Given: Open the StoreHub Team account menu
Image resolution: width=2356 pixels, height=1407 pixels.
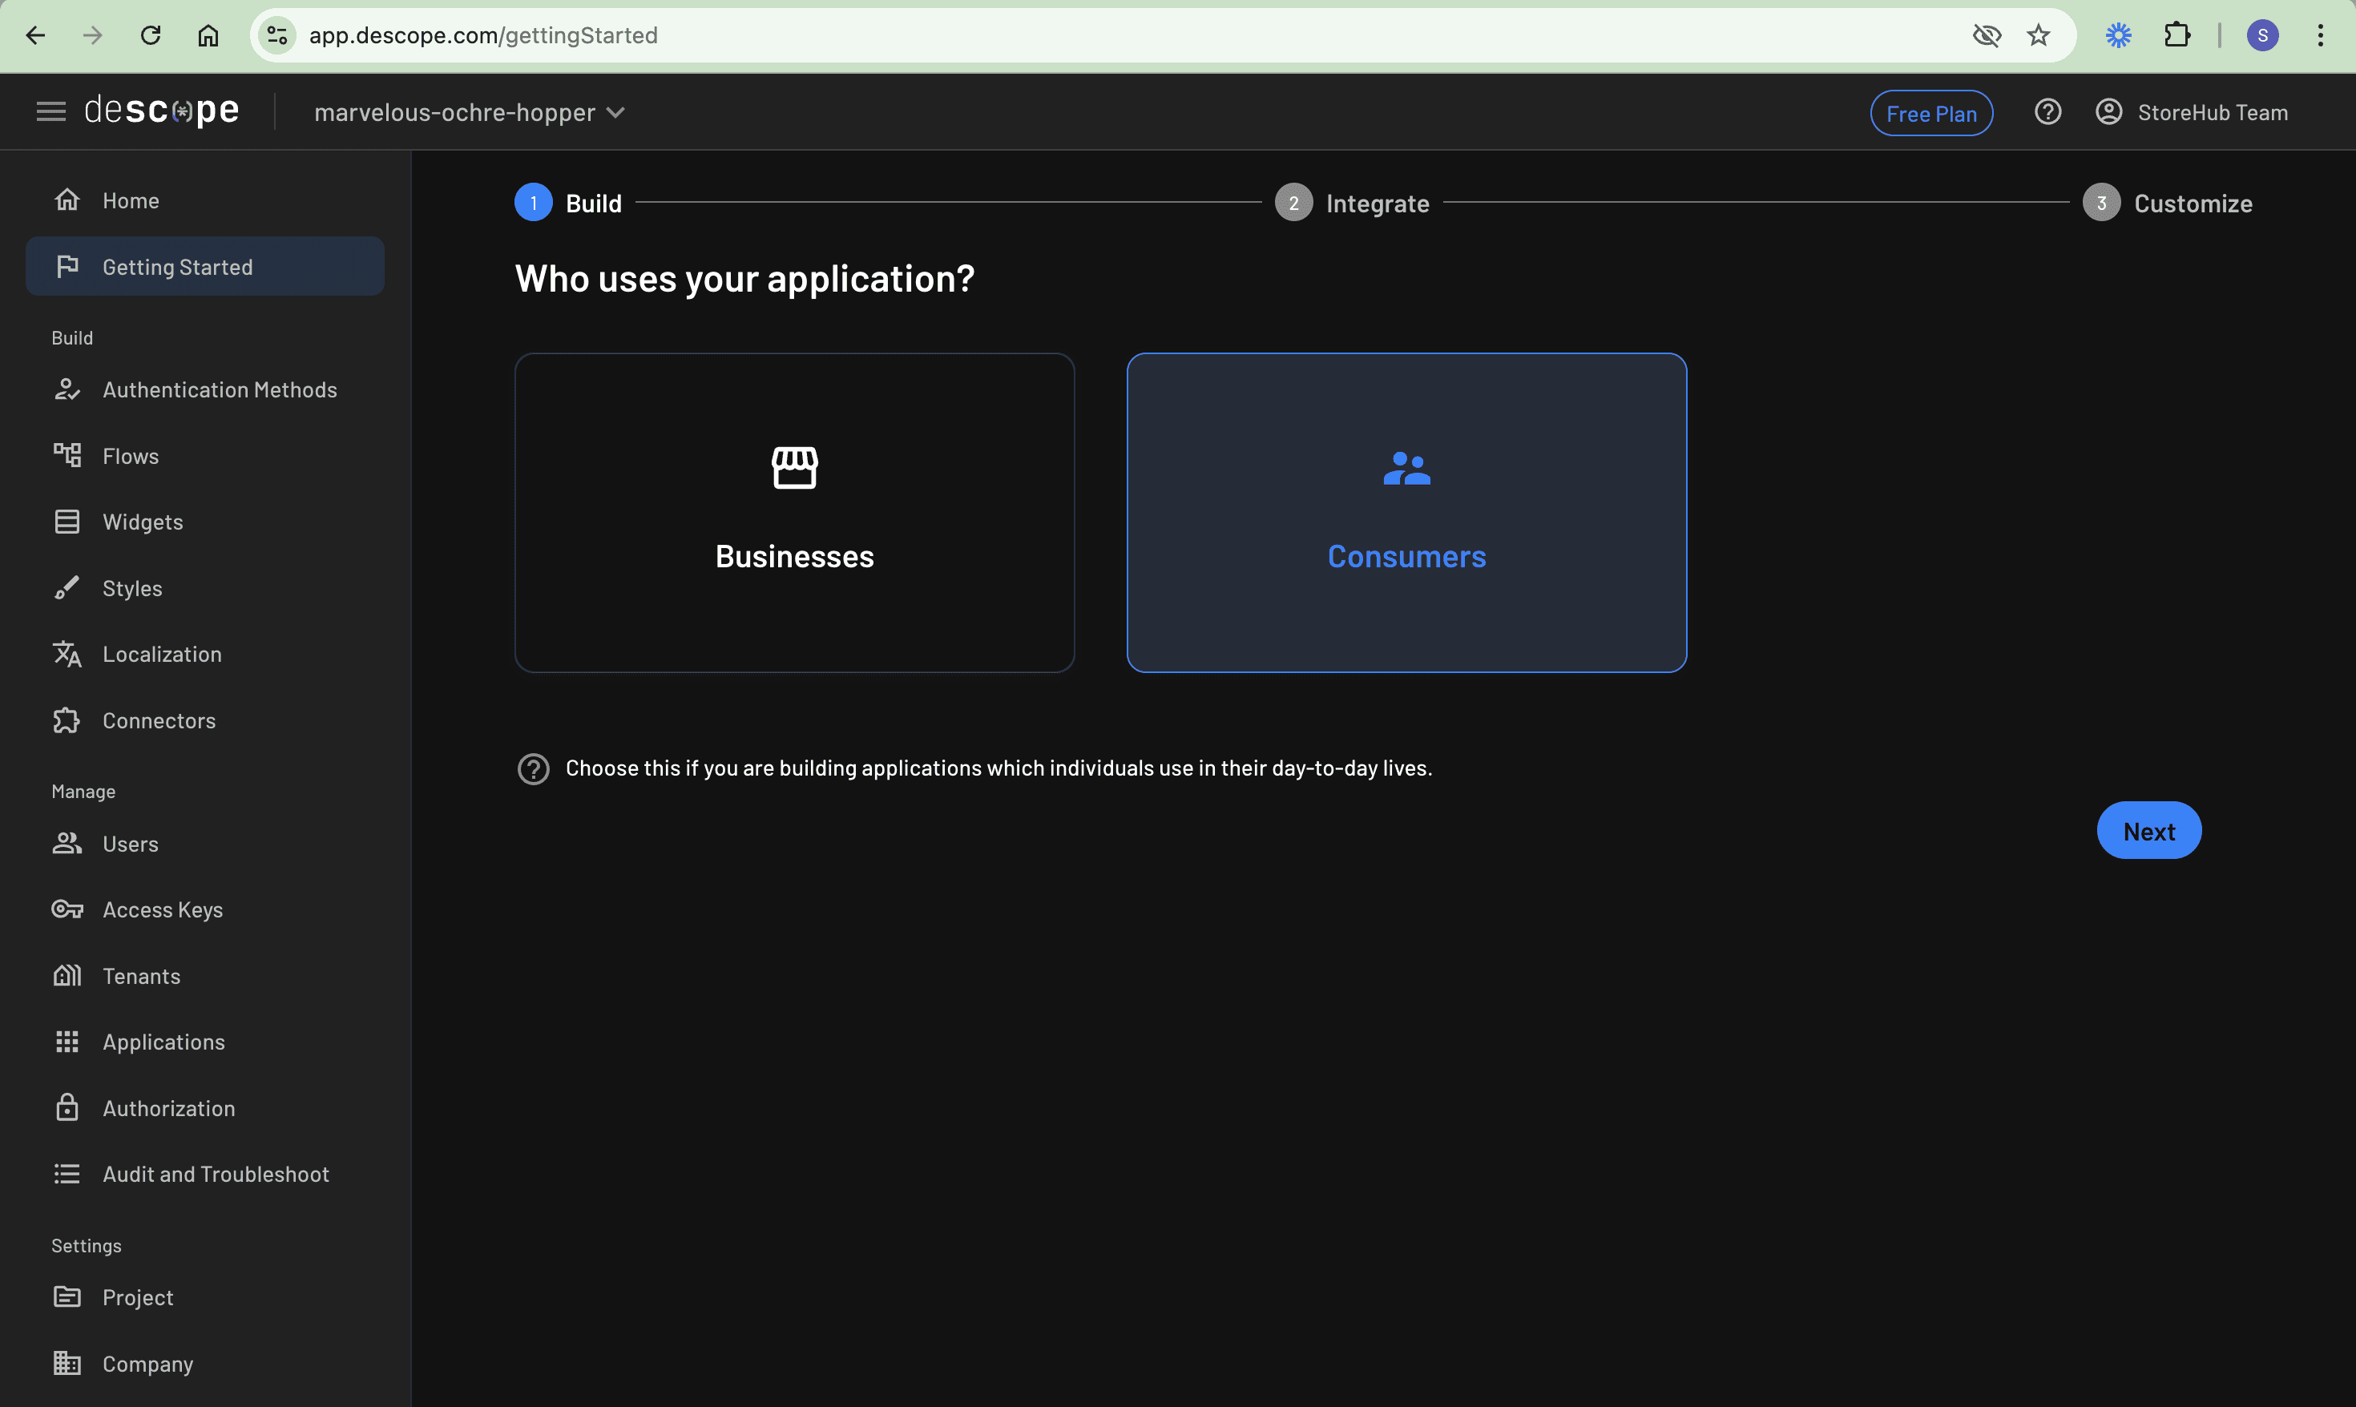Looking at the screenshot, I should [2191, 112].
